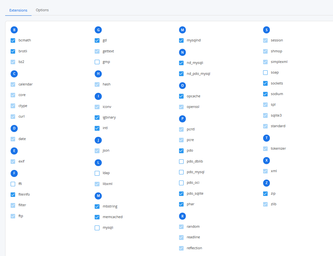Click the L section letter badge
Viewport: 333px width, 256px height.
coord(98,163)
